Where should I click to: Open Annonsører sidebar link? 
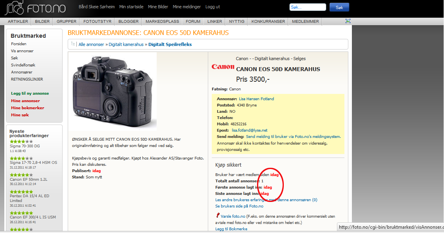(22, 72)
